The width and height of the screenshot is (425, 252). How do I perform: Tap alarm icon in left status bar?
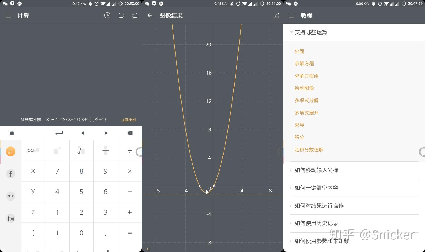(x=97, y=4)
